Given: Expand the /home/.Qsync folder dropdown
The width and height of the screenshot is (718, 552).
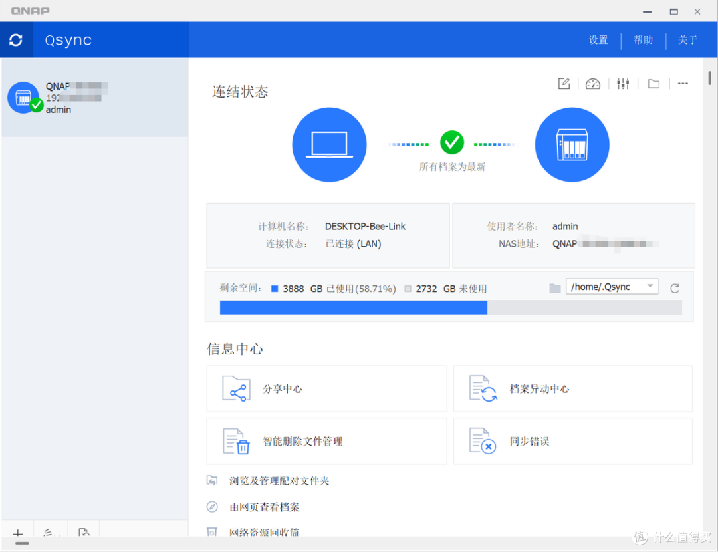Looking at the screenshot, I should tap(612, 287).
